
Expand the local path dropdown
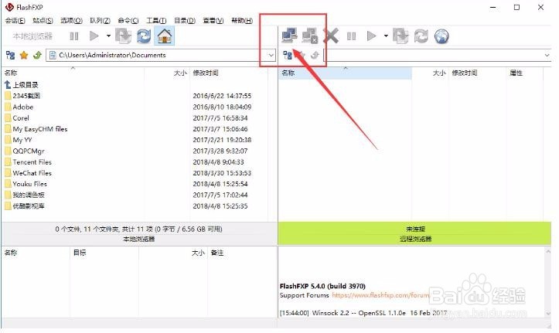click(271, 55)
